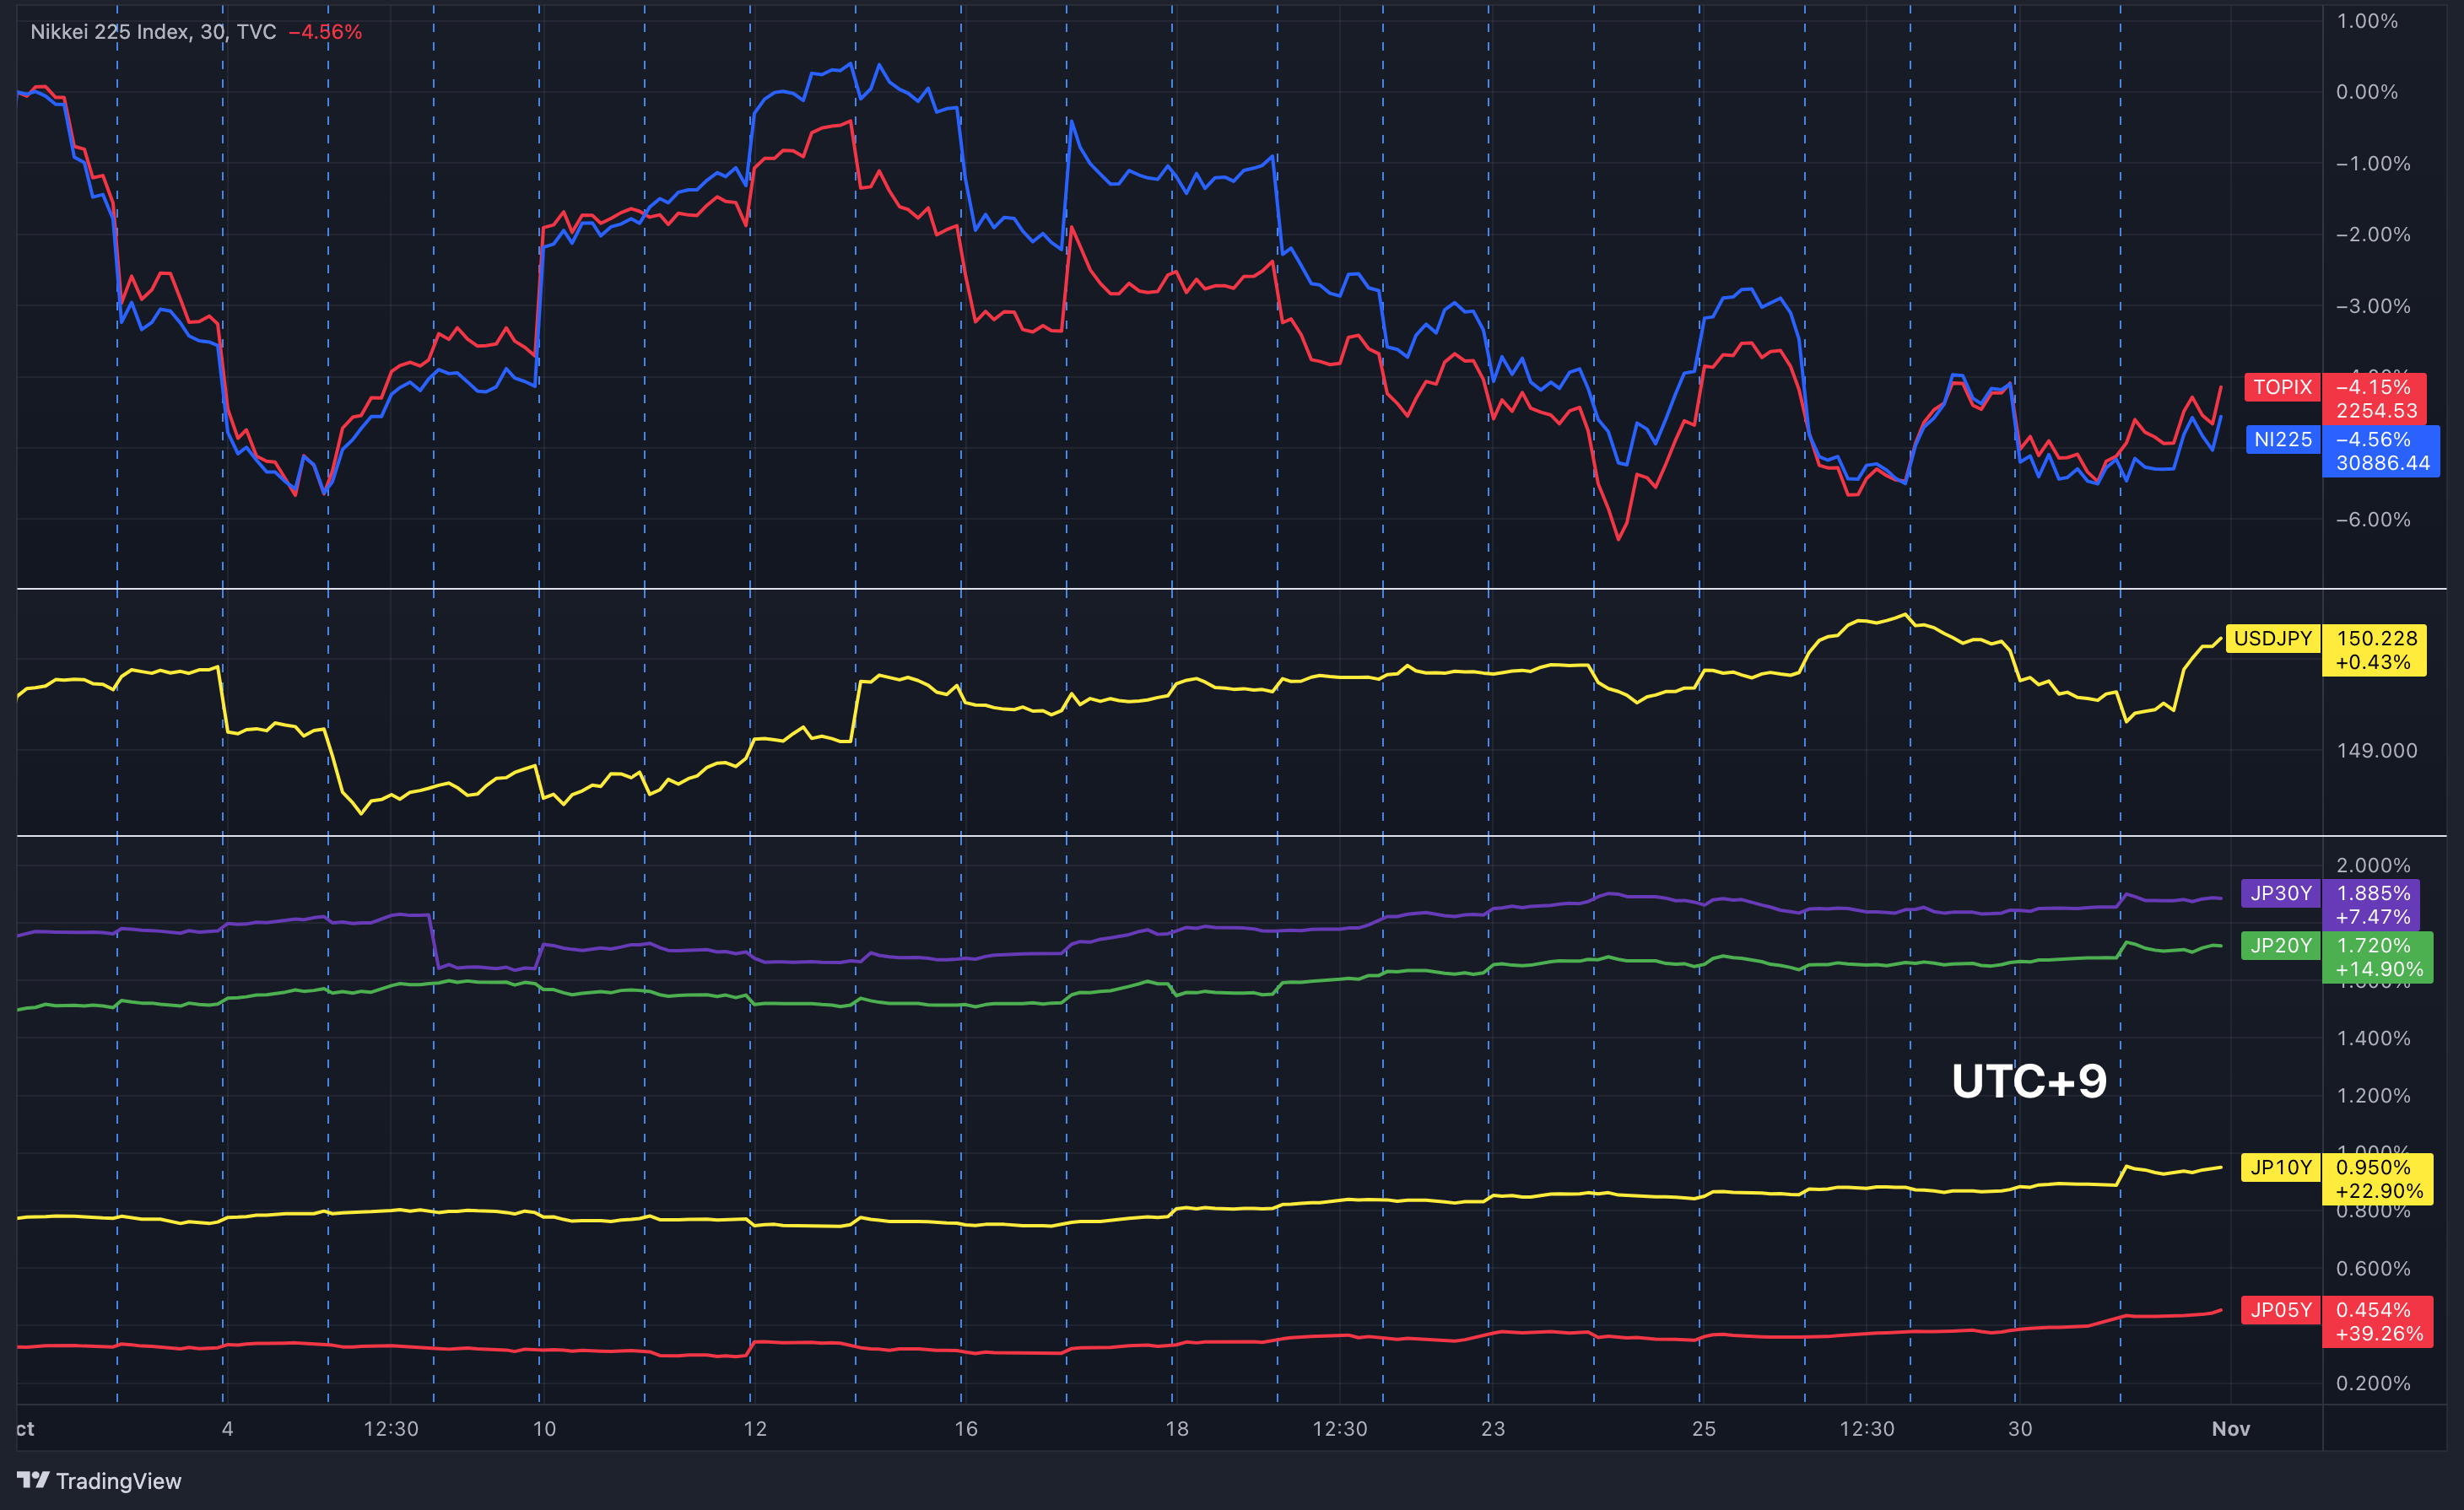Screen dimensions: 2464x1510
Task: Click the -6.00% price scale label
Action: click(2372, 519)
